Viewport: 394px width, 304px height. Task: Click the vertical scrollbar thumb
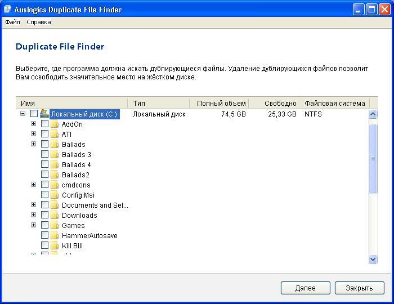(x=373, y=159)
